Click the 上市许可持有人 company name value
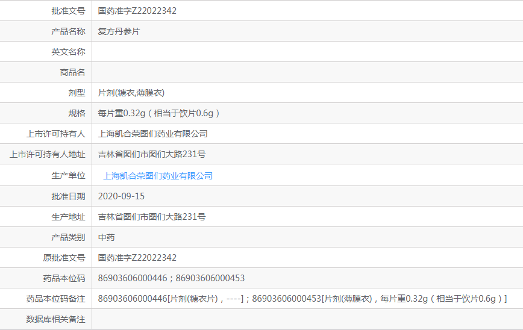The width and height of the screenshot is (523, 330). click(x=152, y=134)
